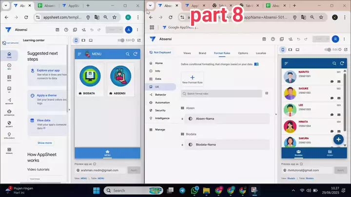The width and height of the screenshot is (351, 197).
Task: Click search icon in MENU app header
Action: (128, 54)
